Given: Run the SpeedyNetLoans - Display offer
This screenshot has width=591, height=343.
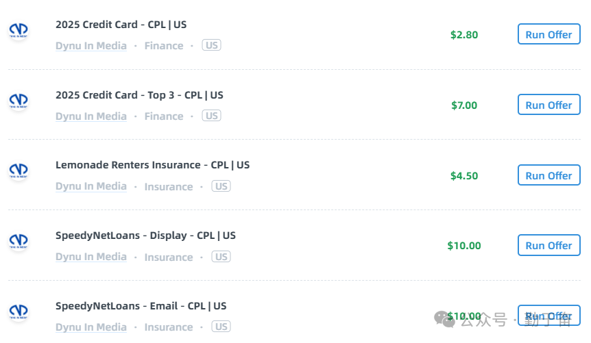Looking at the screenshot, I should 548,245.
